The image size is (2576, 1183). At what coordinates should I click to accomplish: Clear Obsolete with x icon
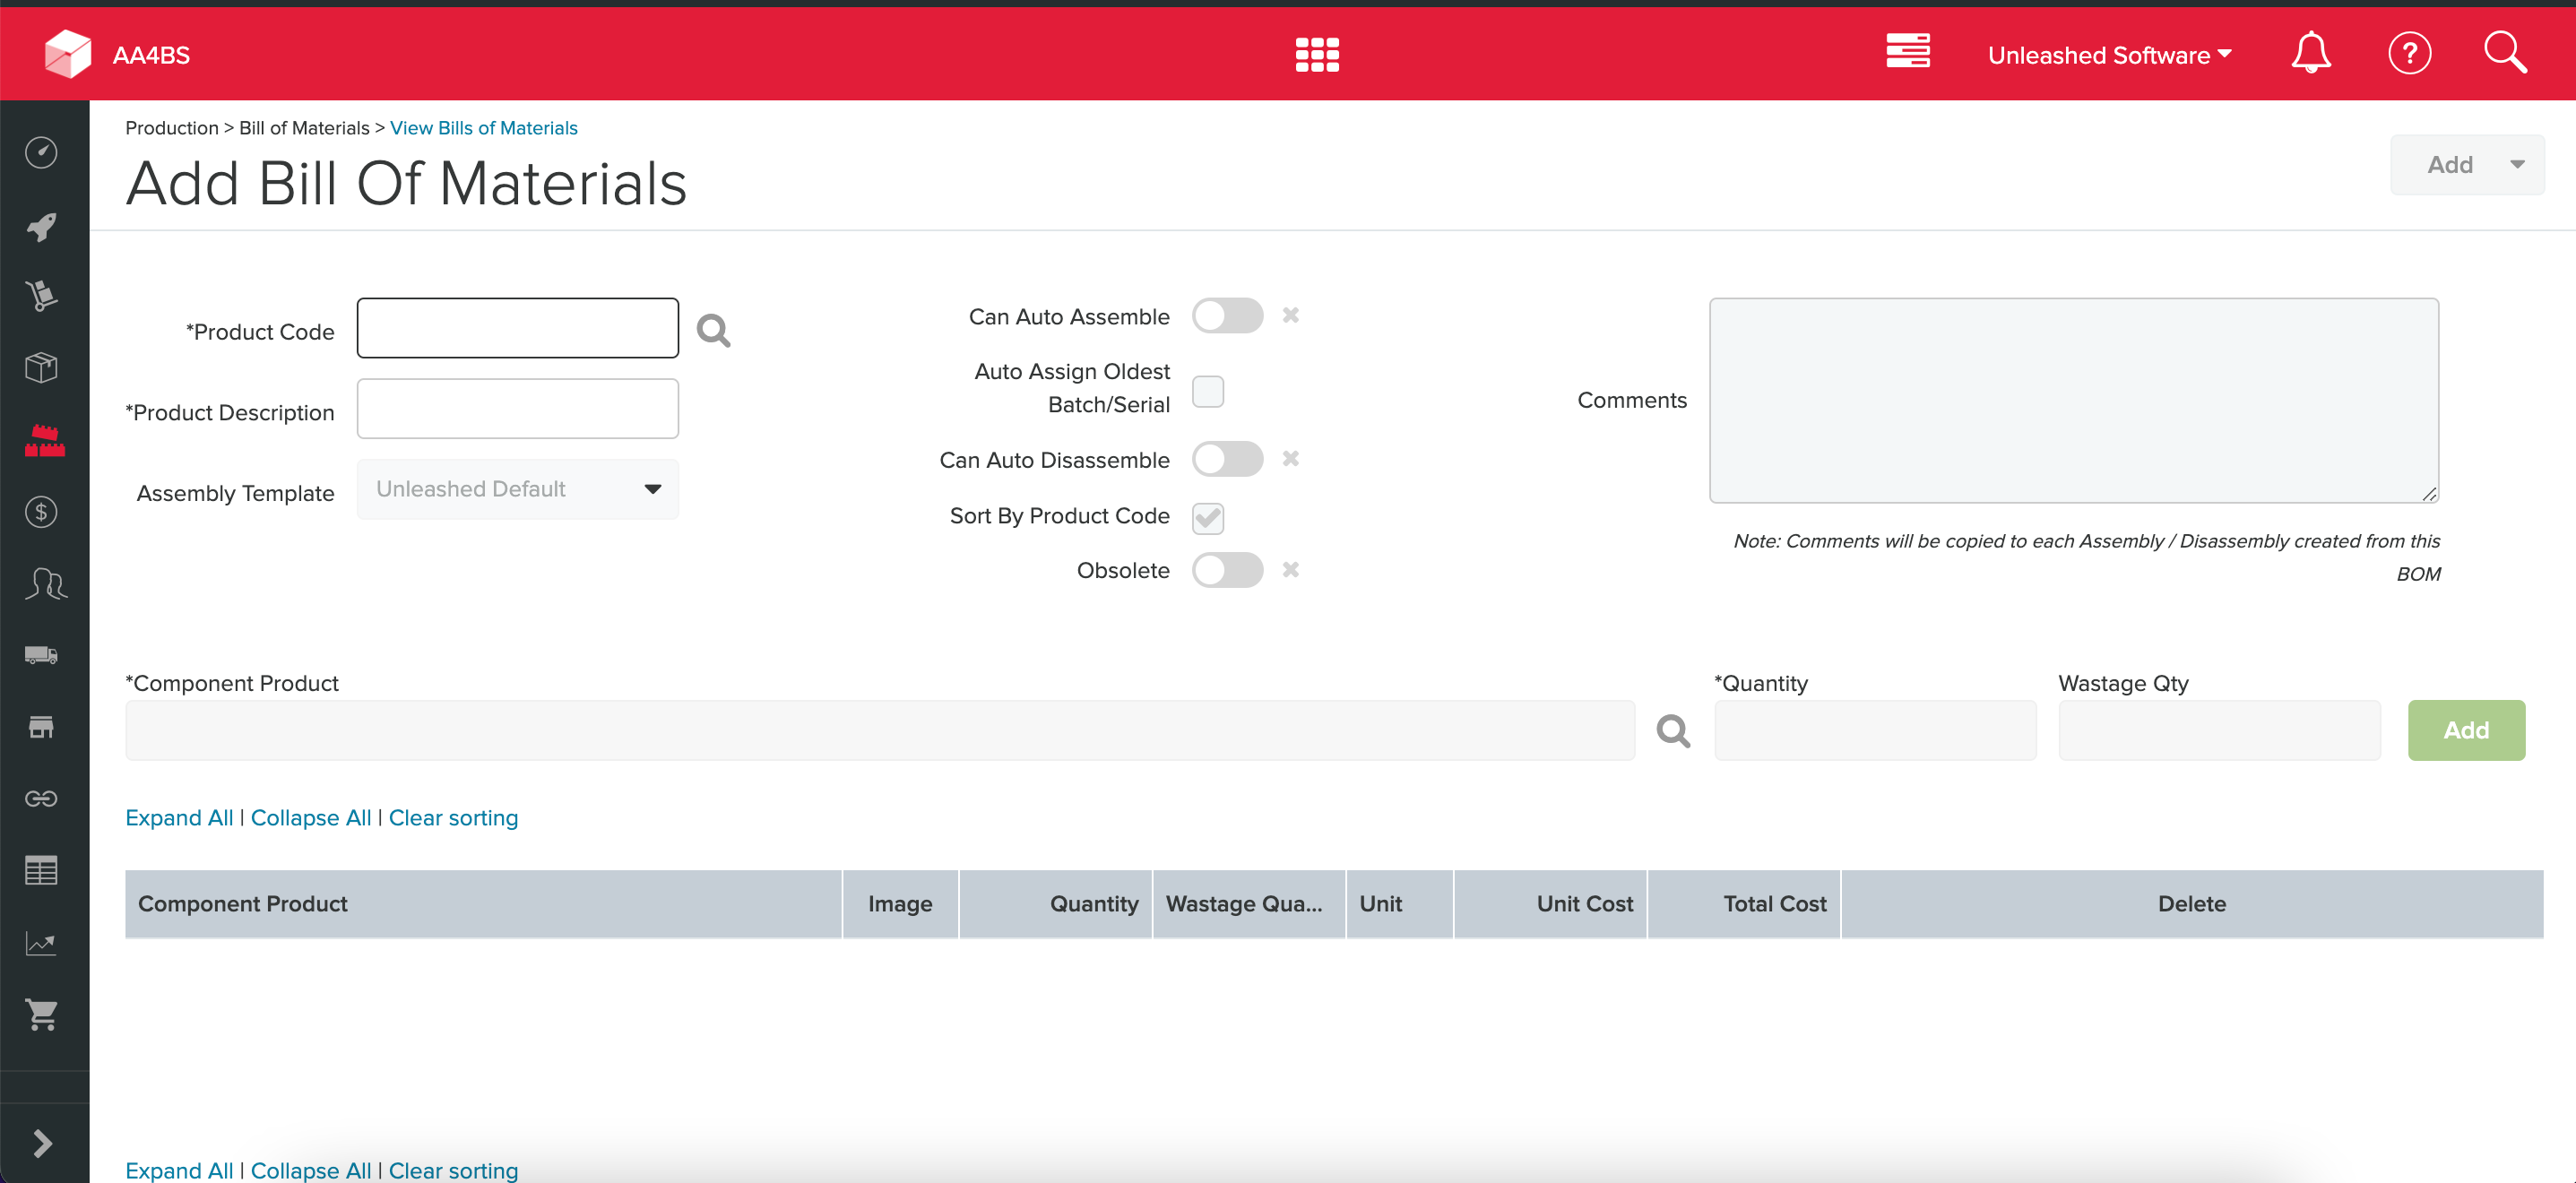pyautogui.click(x=1290, y=569)
